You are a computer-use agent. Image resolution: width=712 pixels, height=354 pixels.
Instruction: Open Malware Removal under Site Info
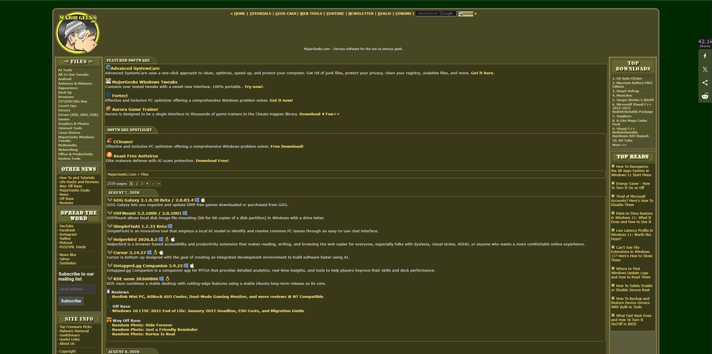(74, 331)
